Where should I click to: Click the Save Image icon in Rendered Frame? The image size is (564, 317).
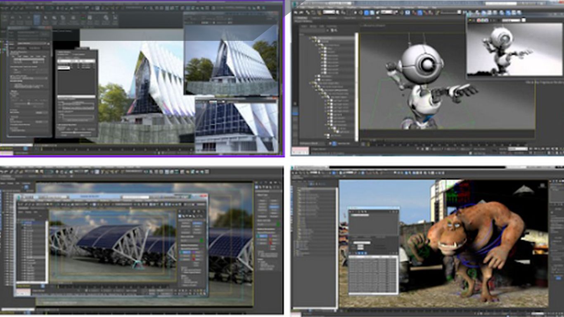tap(470, 20)
